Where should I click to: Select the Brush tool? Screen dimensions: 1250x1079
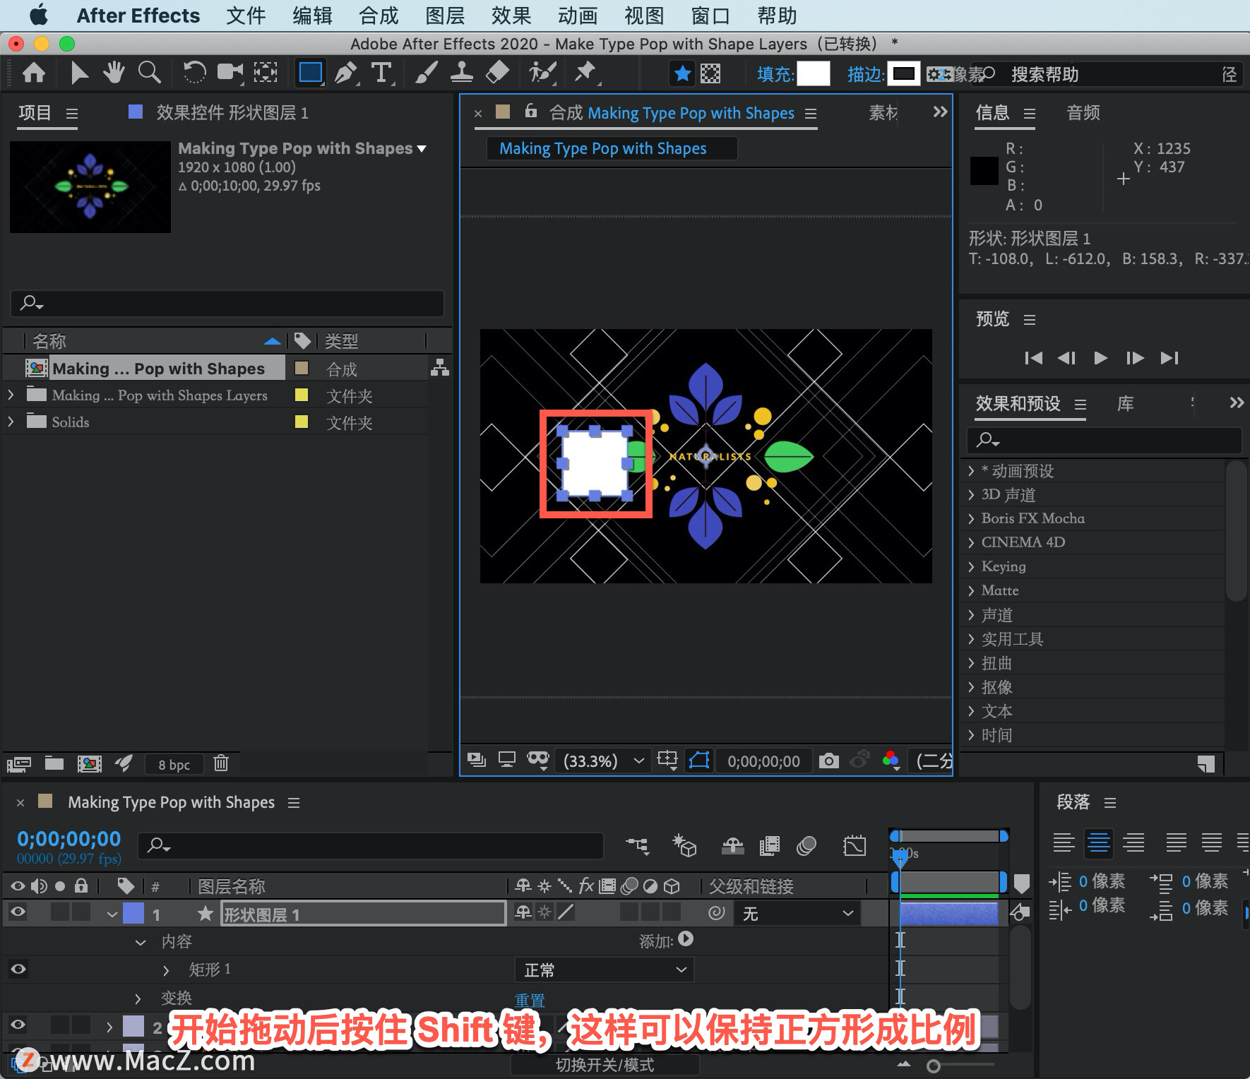(426, 73)
